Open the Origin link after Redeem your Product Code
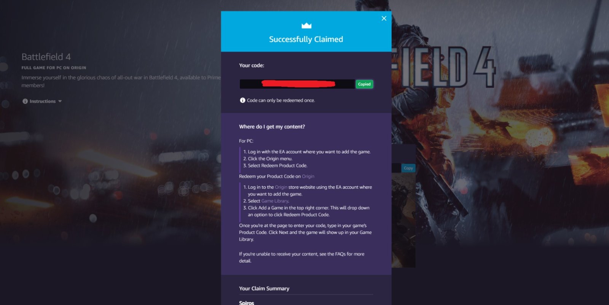The height and width of the screenshot is (305, 609). pyautogui.click(x=308, y=176)
